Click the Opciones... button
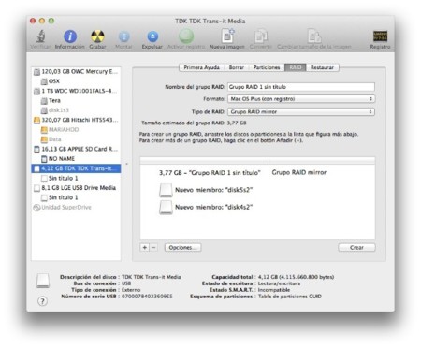Viewport: 421px width, 348px height. coord(182,247)
